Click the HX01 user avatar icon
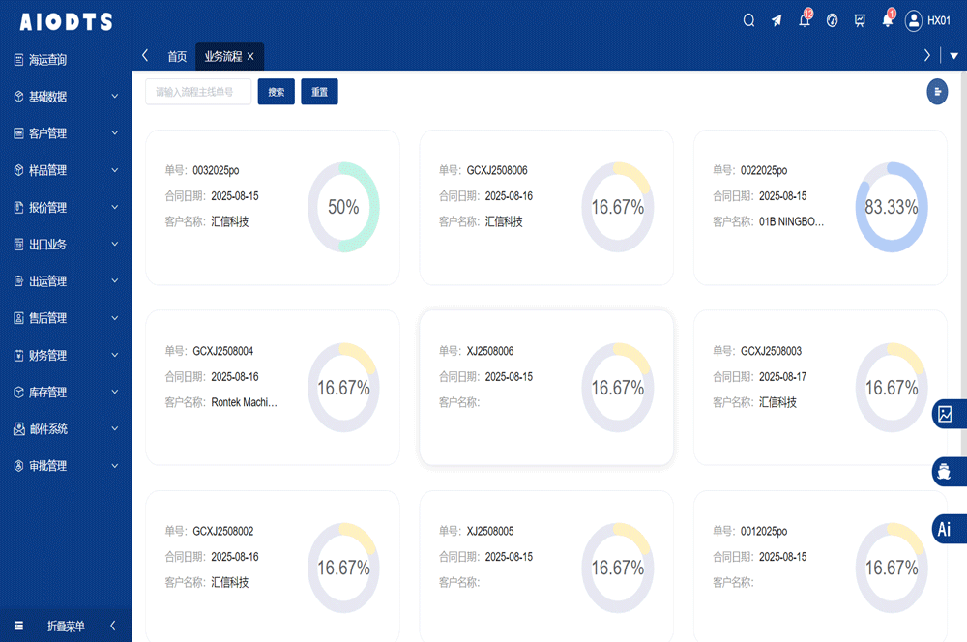Viewport: 967px width, 642px height. 914,21
